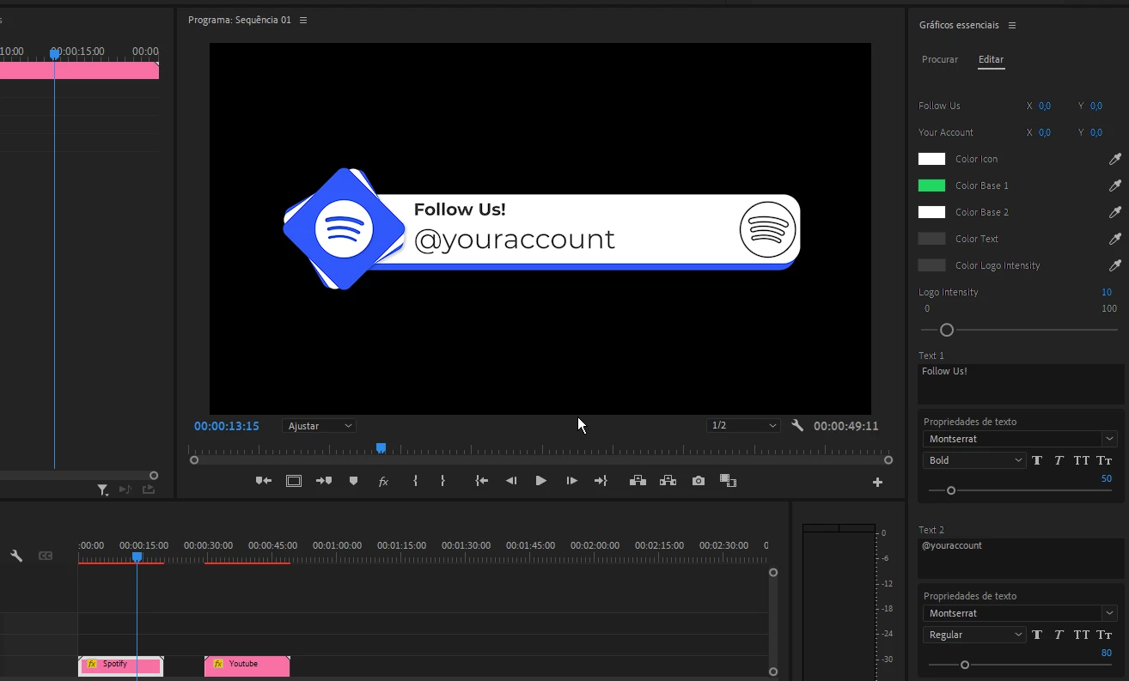Open timeline wrench display settings

coord(16,556)
